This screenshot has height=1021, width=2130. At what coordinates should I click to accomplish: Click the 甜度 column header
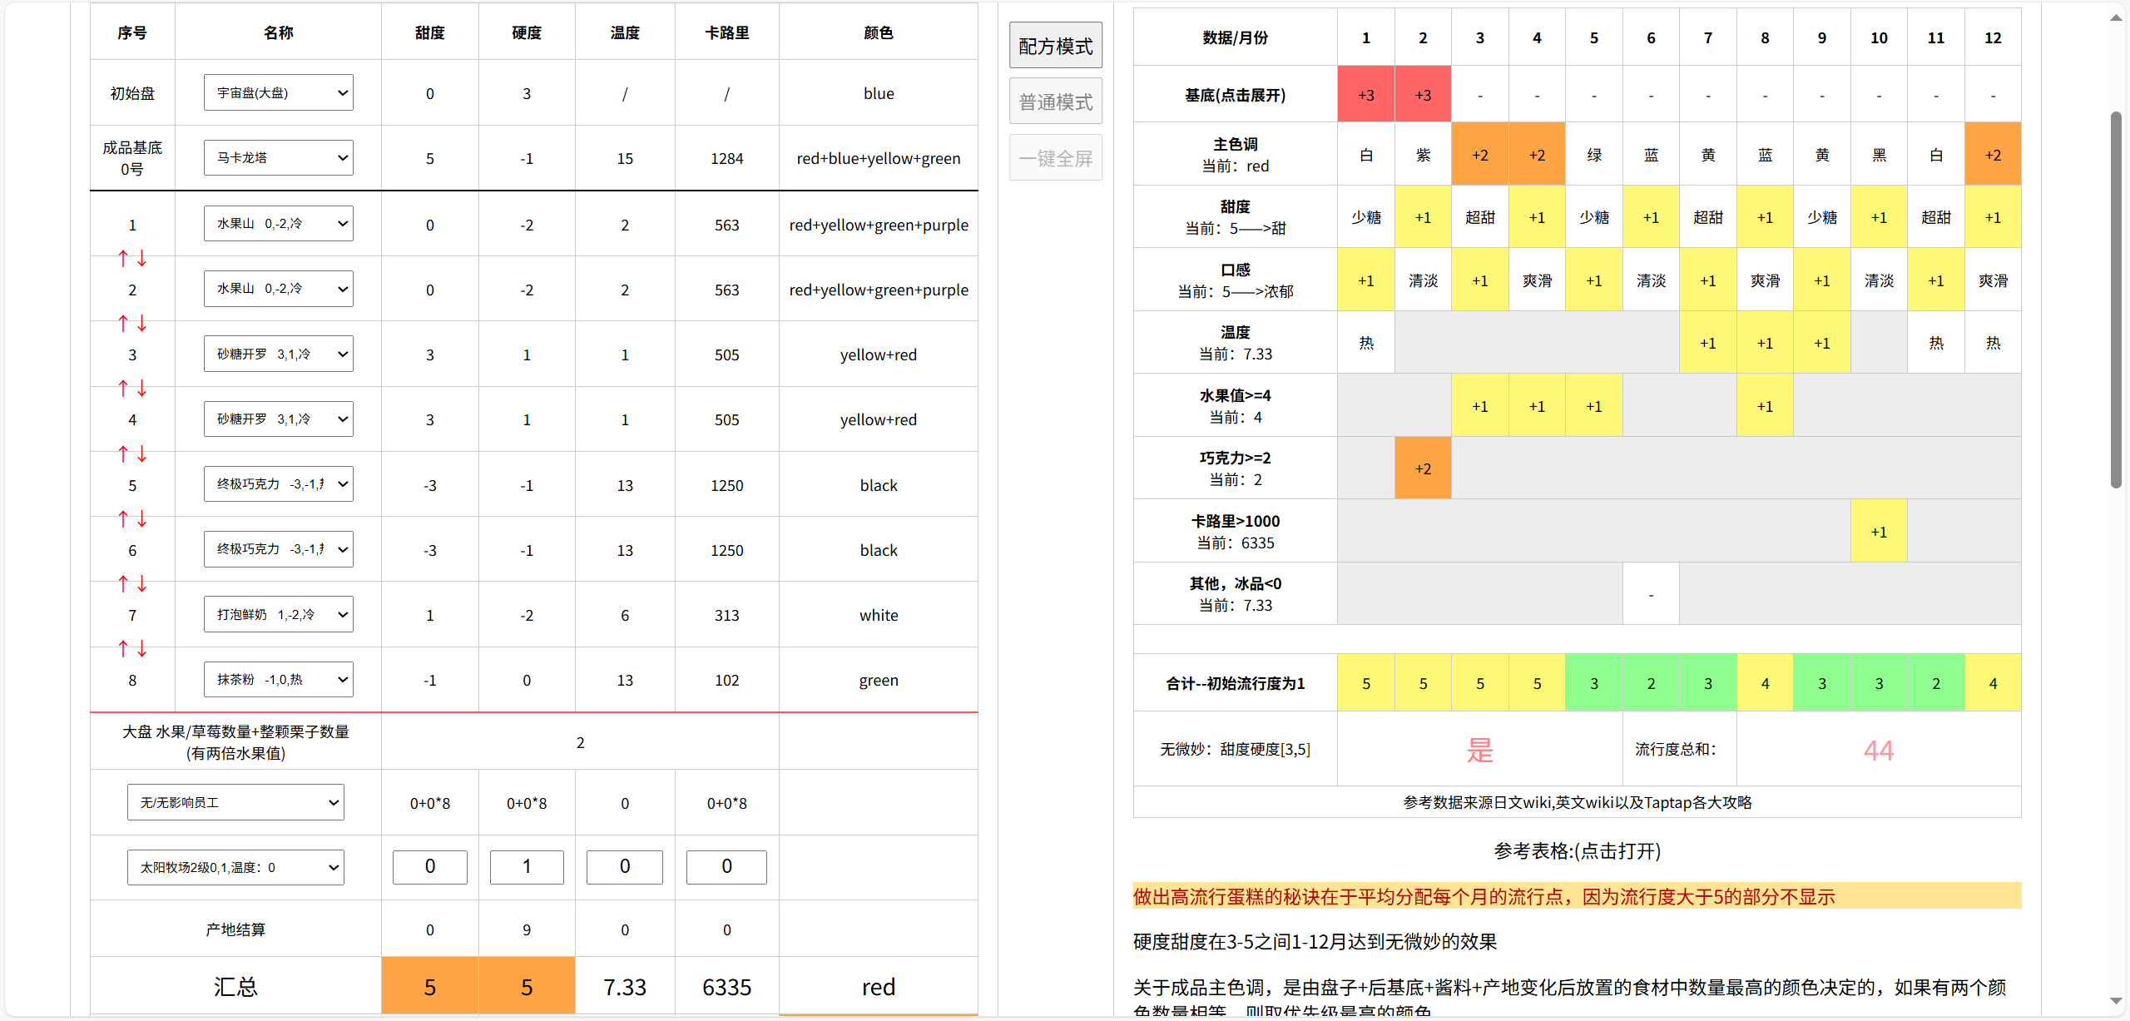click(430, 32)
